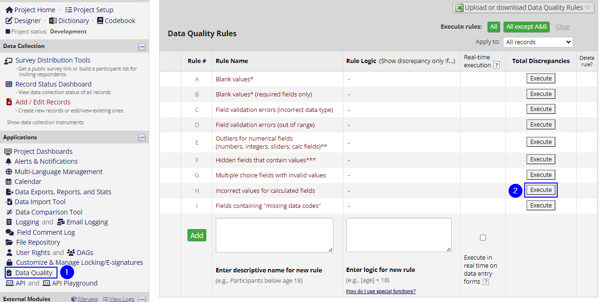Click the Data Quality shield icon
The height and width of the screenshot is (302, 601).
(x=9, y=273)
